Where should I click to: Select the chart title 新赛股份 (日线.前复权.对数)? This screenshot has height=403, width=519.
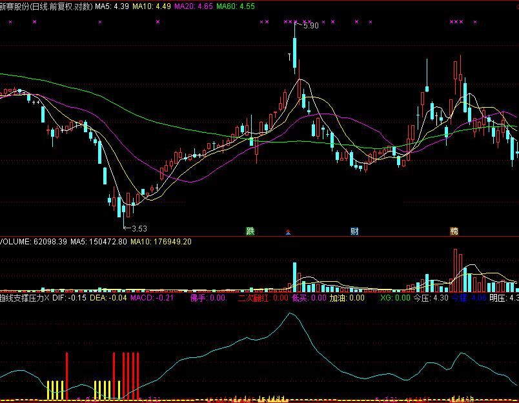[46, 6]
